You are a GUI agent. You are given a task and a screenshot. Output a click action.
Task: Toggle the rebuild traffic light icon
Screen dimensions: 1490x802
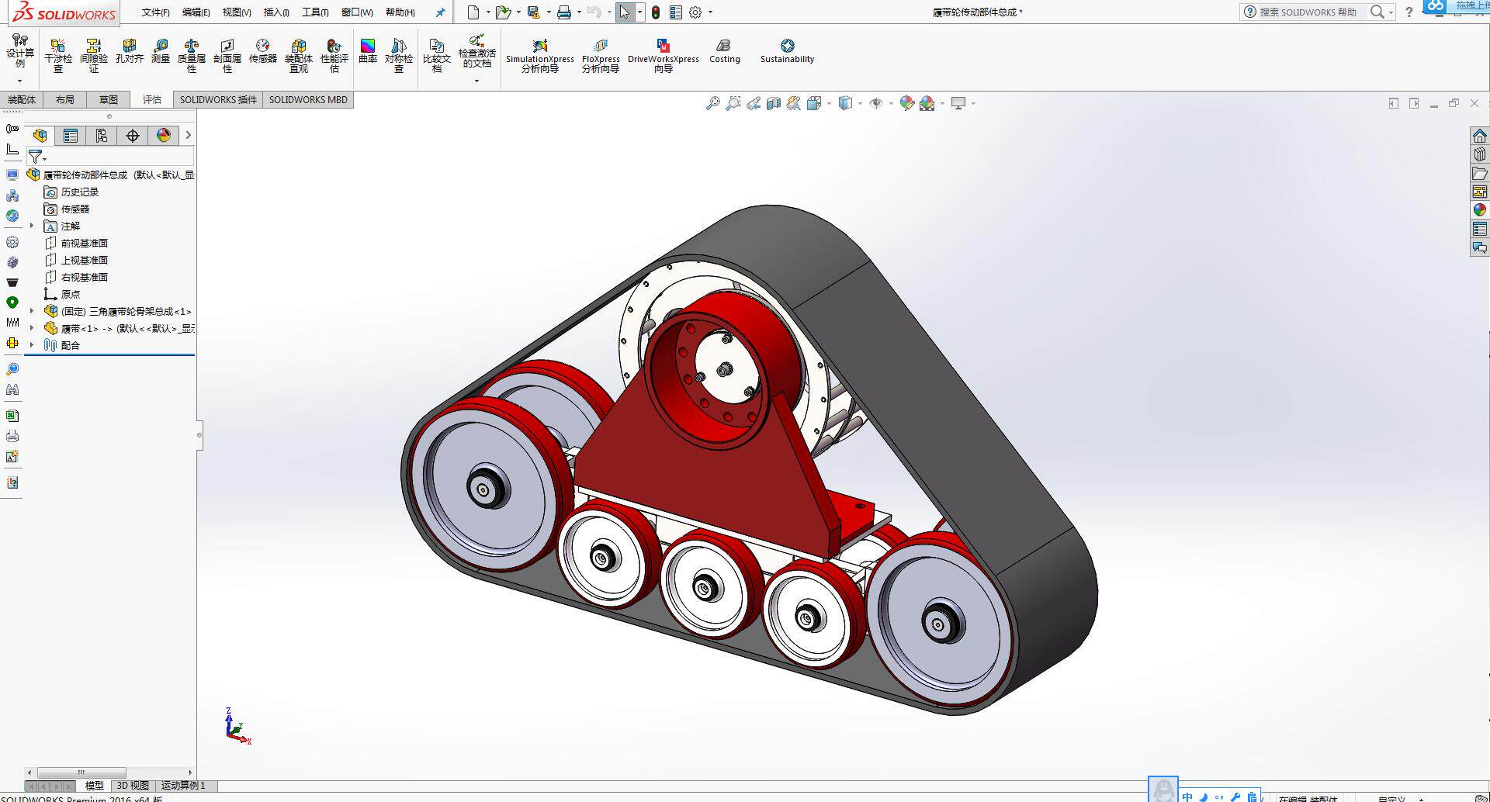[656, 12]
